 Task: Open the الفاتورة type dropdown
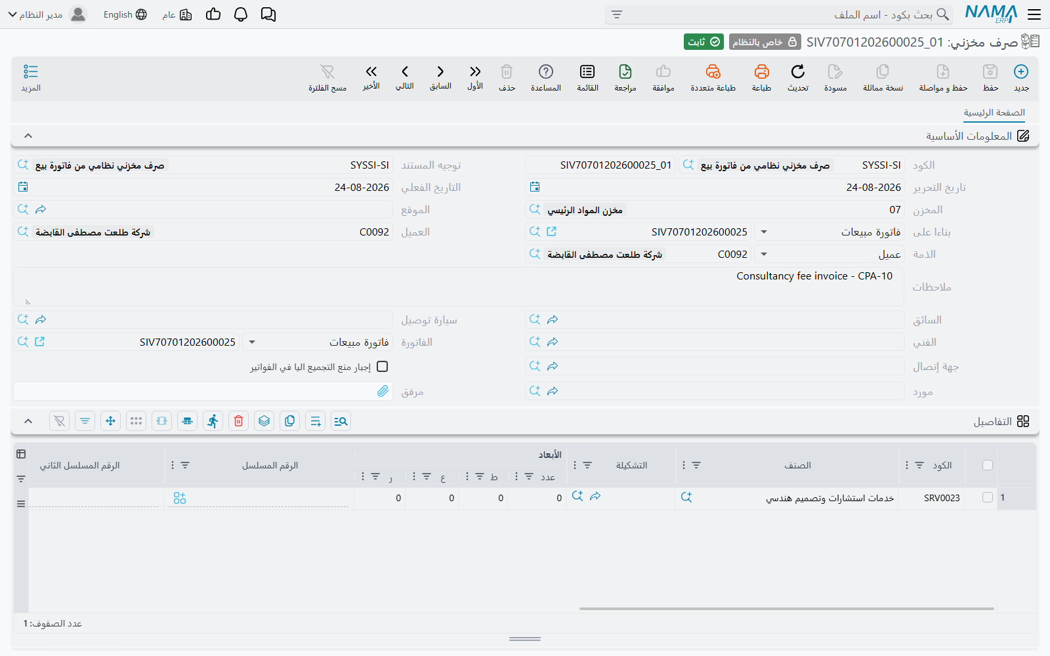(x=252, y=342)
